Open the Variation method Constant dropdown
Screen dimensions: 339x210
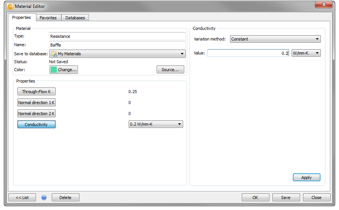pyautogui.click(x=275, y=39)
